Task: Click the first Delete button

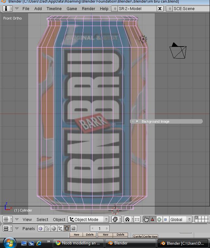Action: click(x=90, y=235)
